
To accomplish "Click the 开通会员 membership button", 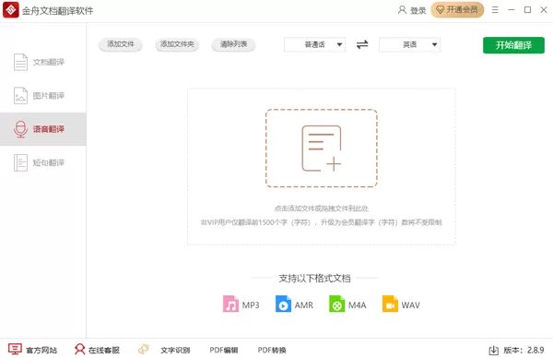I will (457, 10).
